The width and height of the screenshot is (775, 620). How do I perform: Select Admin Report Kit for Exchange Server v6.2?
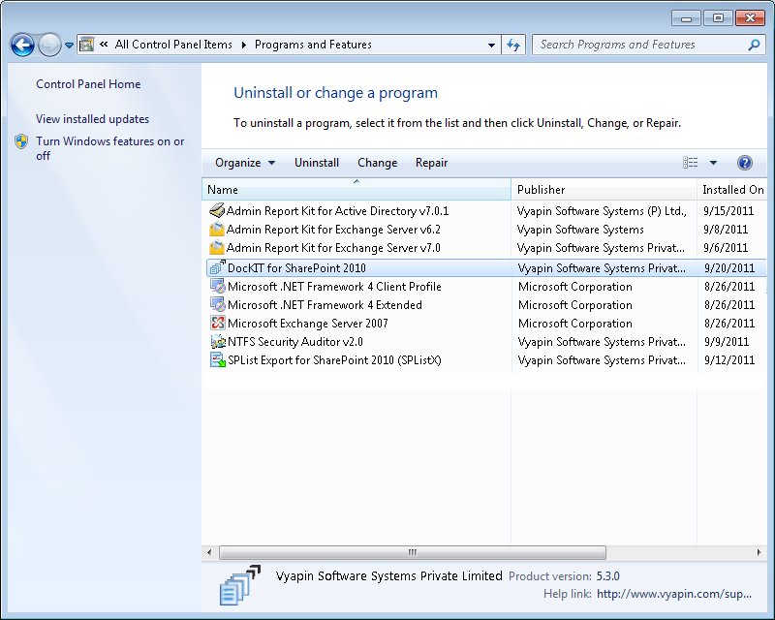333,230
